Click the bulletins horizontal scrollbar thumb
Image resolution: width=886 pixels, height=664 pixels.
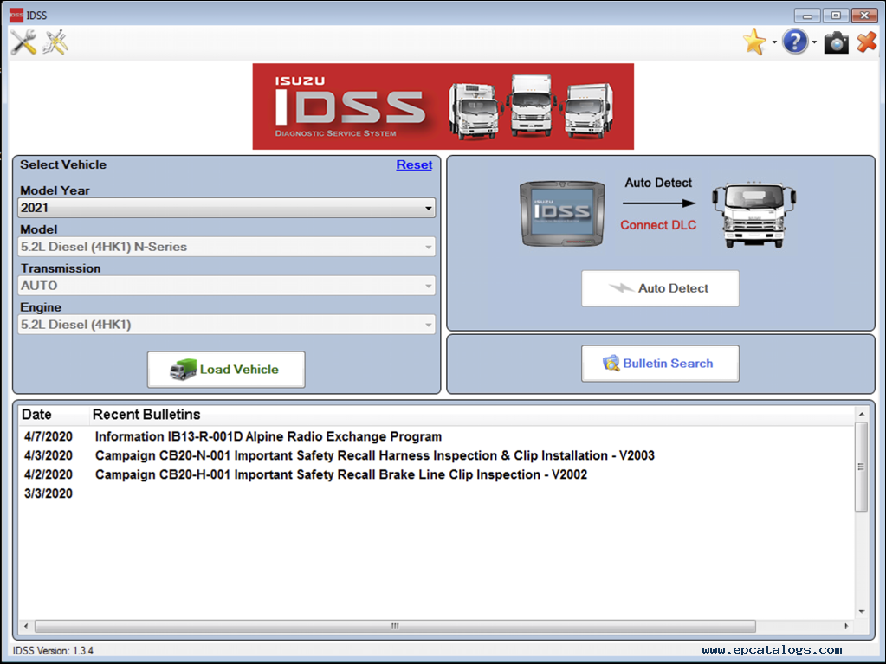click(395, 626)
